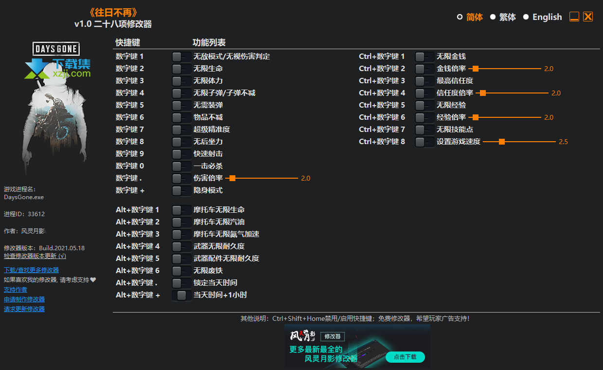Enable 伤害倍率 toggle switch
The image size is (603, 370).
coord(182,178)
